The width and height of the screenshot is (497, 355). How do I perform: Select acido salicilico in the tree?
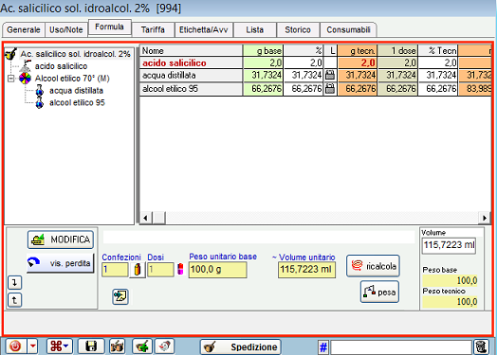(61, 66)
